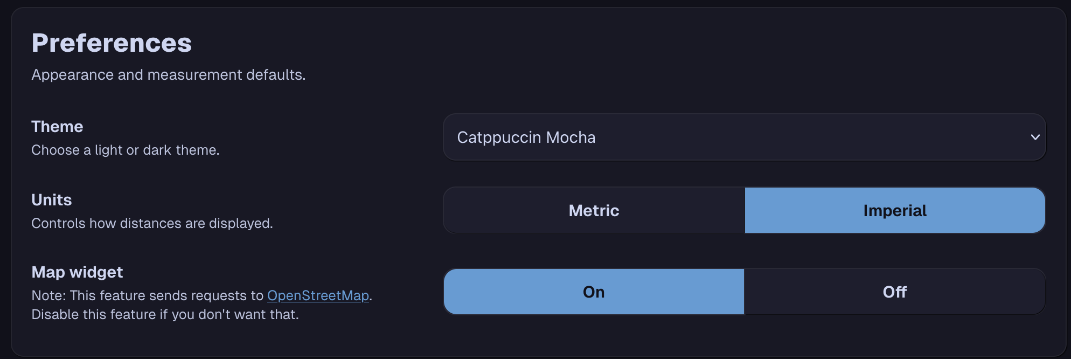The width and height of the screenshot is (1071, 359).
Task: Click the 'Note: This feature sends requests' text
Action: 147,295
